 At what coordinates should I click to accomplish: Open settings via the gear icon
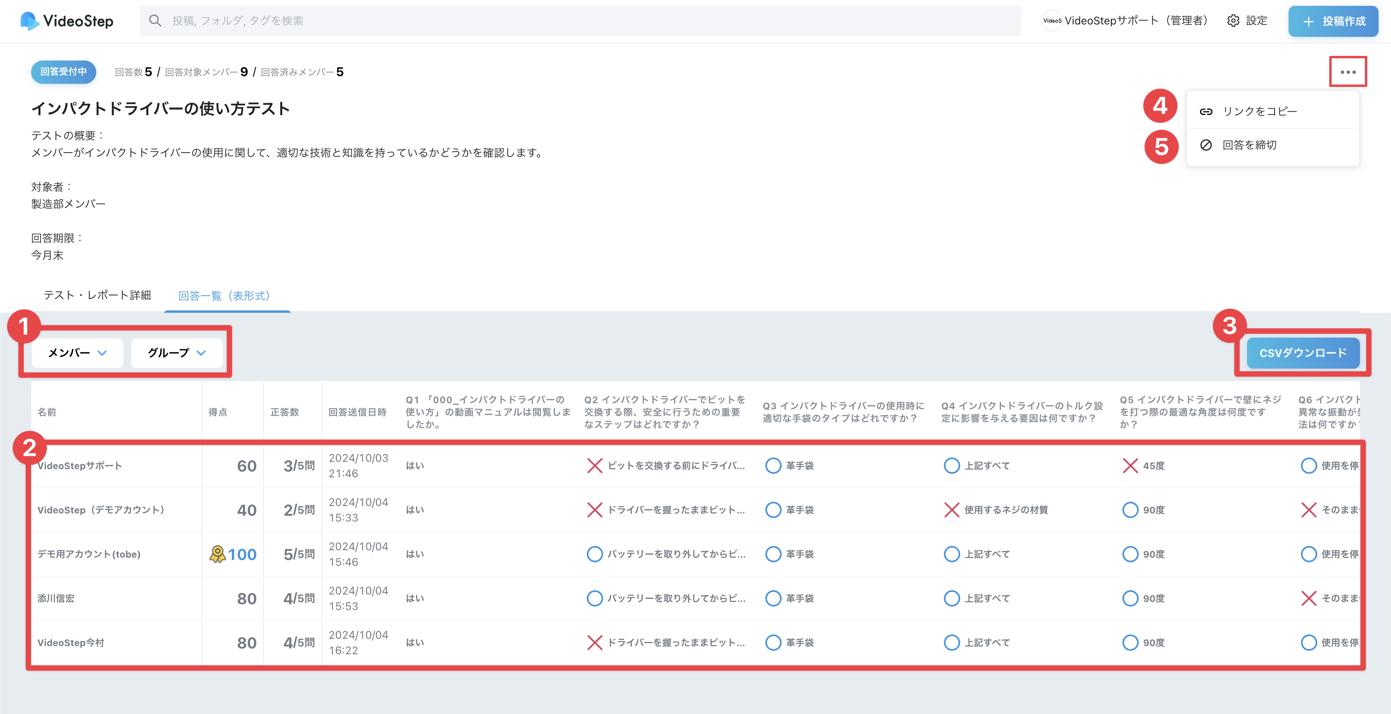pyautogui.click(x=1233, y=21)
